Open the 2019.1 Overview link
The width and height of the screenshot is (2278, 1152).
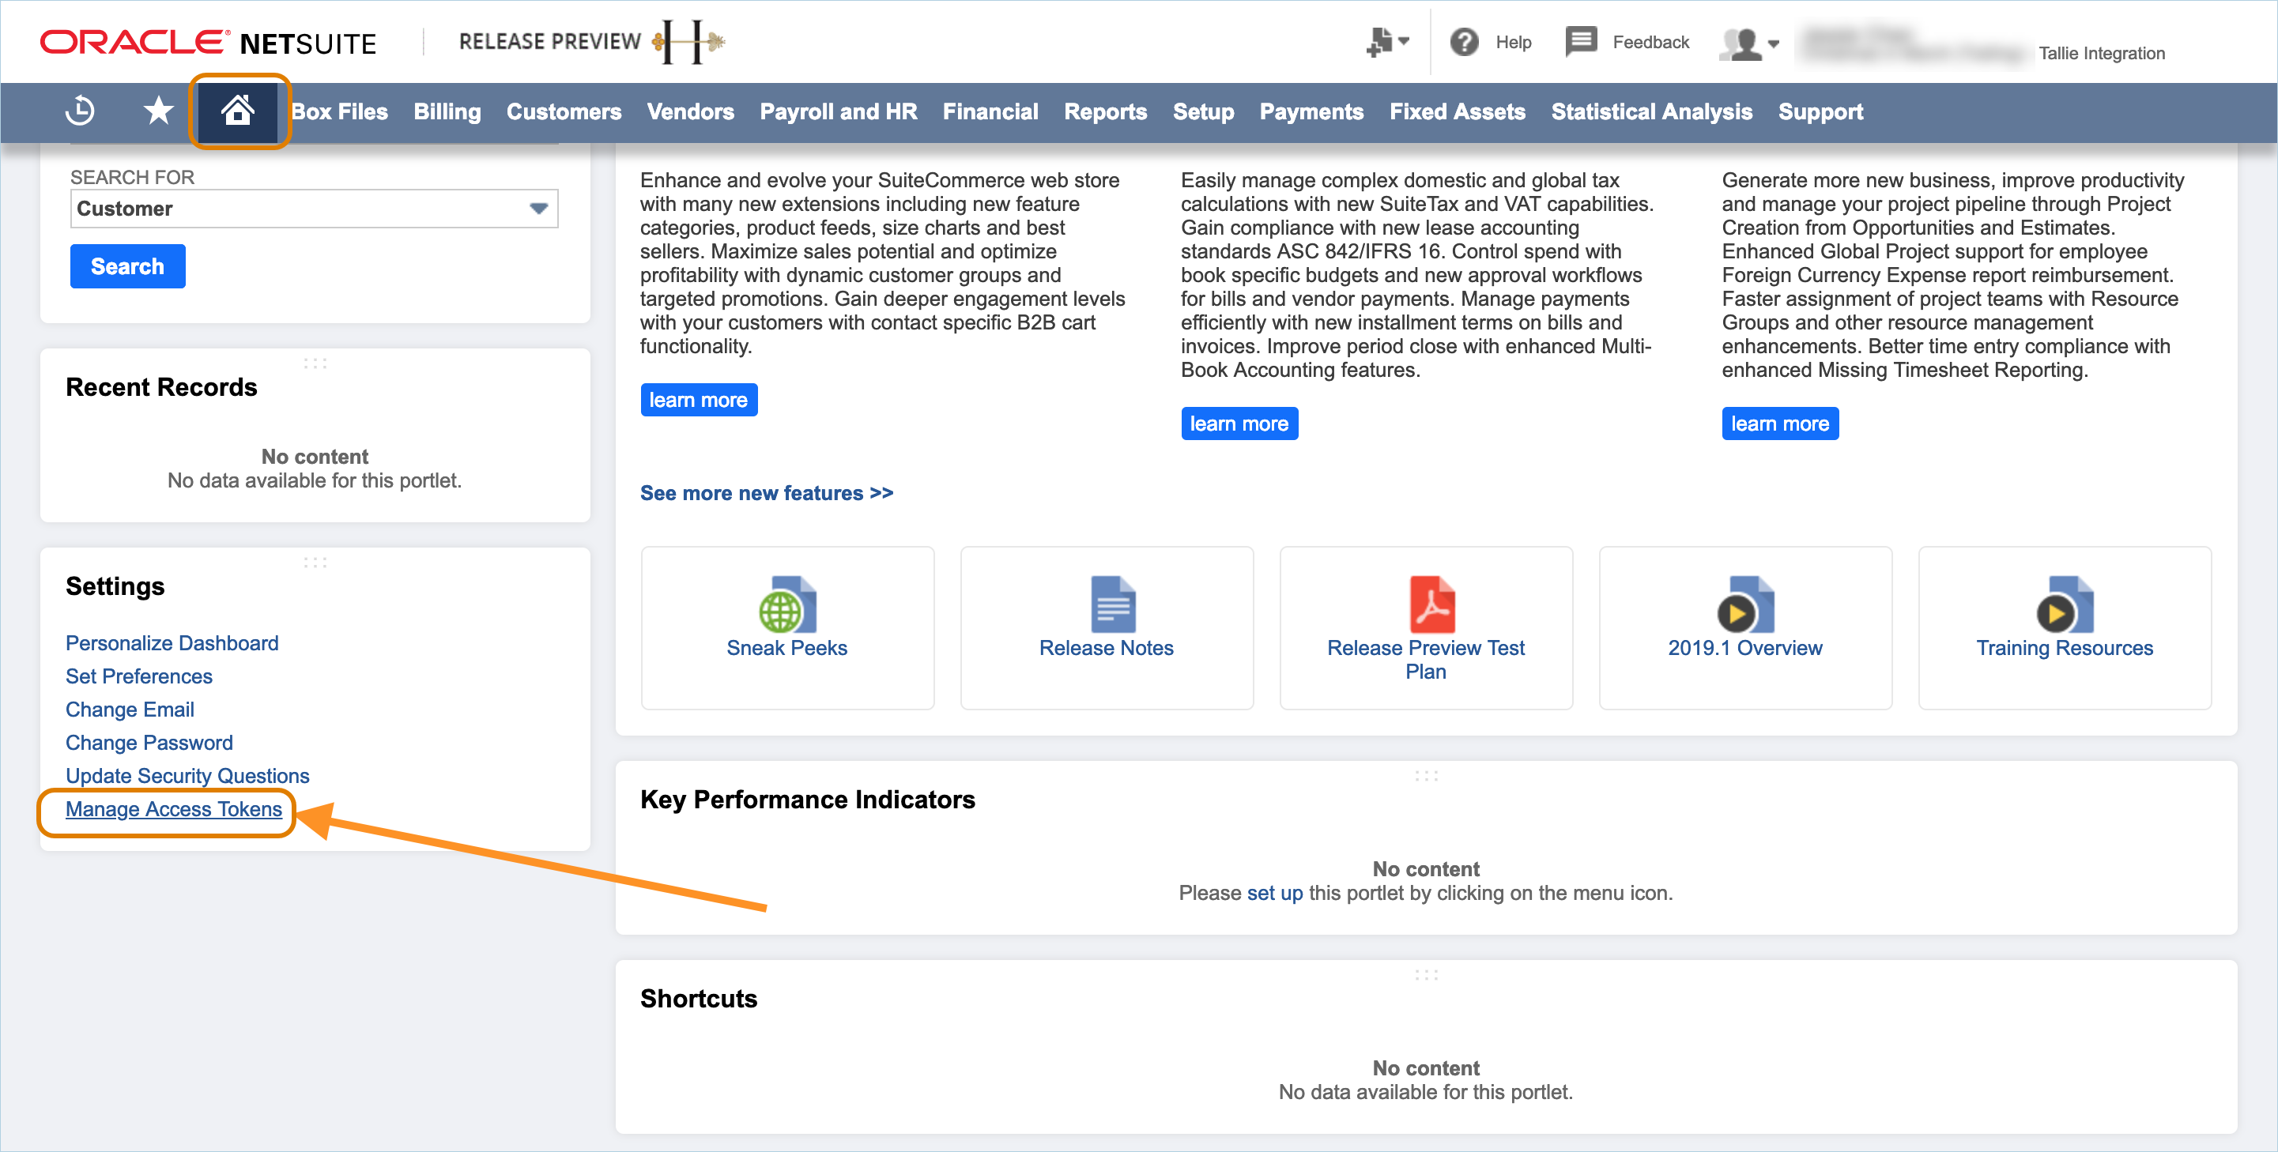(1744, 647)
